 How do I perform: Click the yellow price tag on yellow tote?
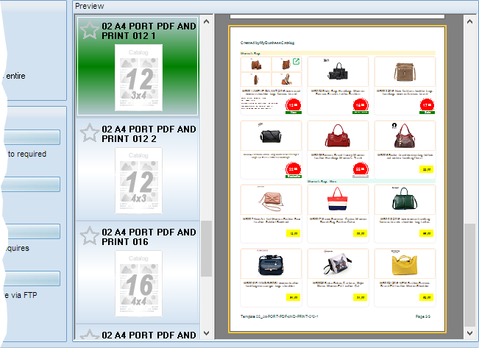tap(427, 297)
